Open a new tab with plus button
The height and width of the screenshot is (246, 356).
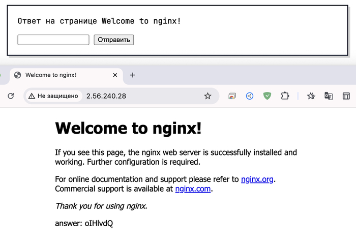[x=133, y=75]
